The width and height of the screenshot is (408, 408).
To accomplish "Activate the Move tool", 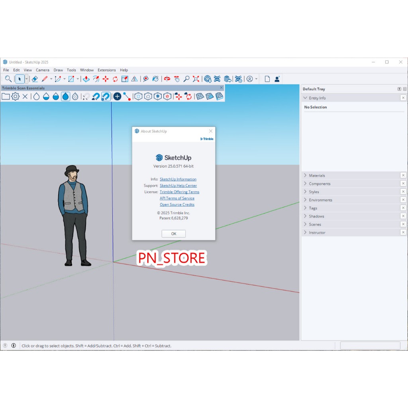I will point(106,79).
